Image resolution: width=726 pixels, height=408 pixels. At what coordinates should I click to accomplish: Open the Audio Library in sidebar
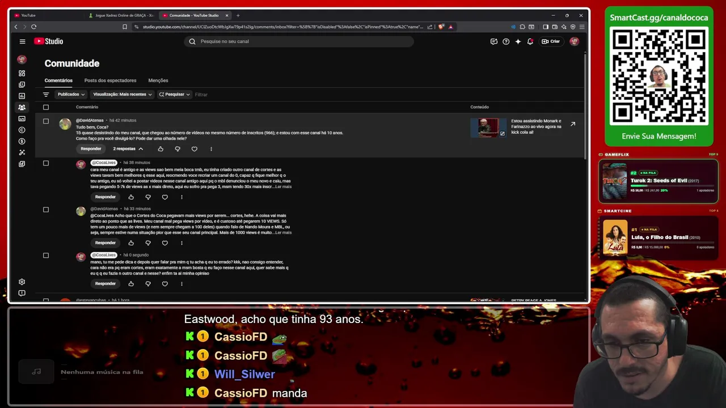click(22, 164)
